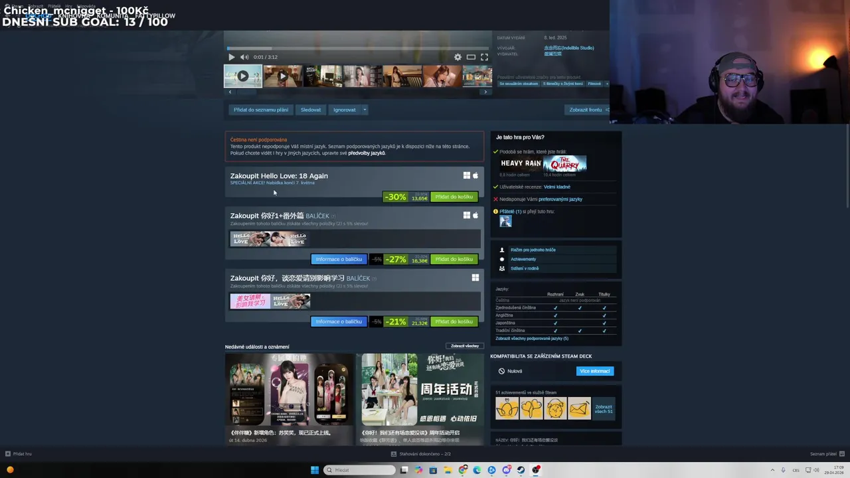Open the Steam taskbar icon
This screenshot has height=478, width=850.
(521, 470)
